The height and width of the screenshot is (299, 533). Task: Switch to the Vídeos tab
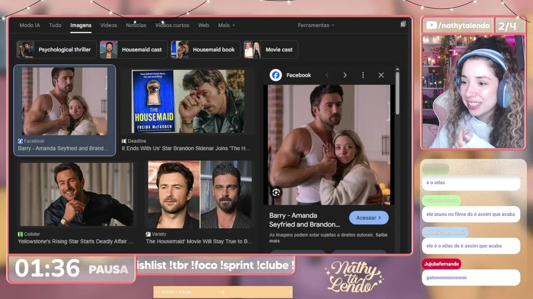pyautogui.click(x=109, y=25)
